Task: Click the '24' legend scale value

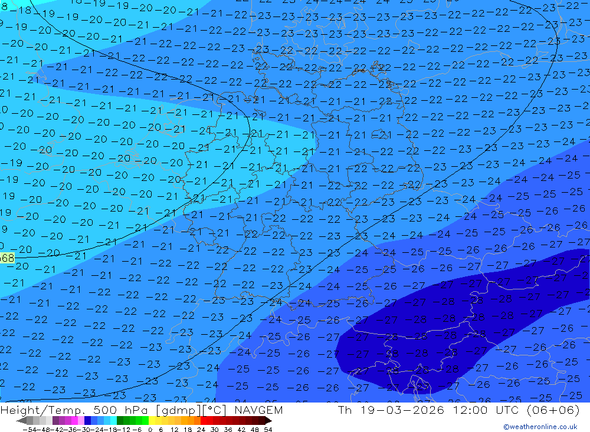Action: [x=201, y=430]
